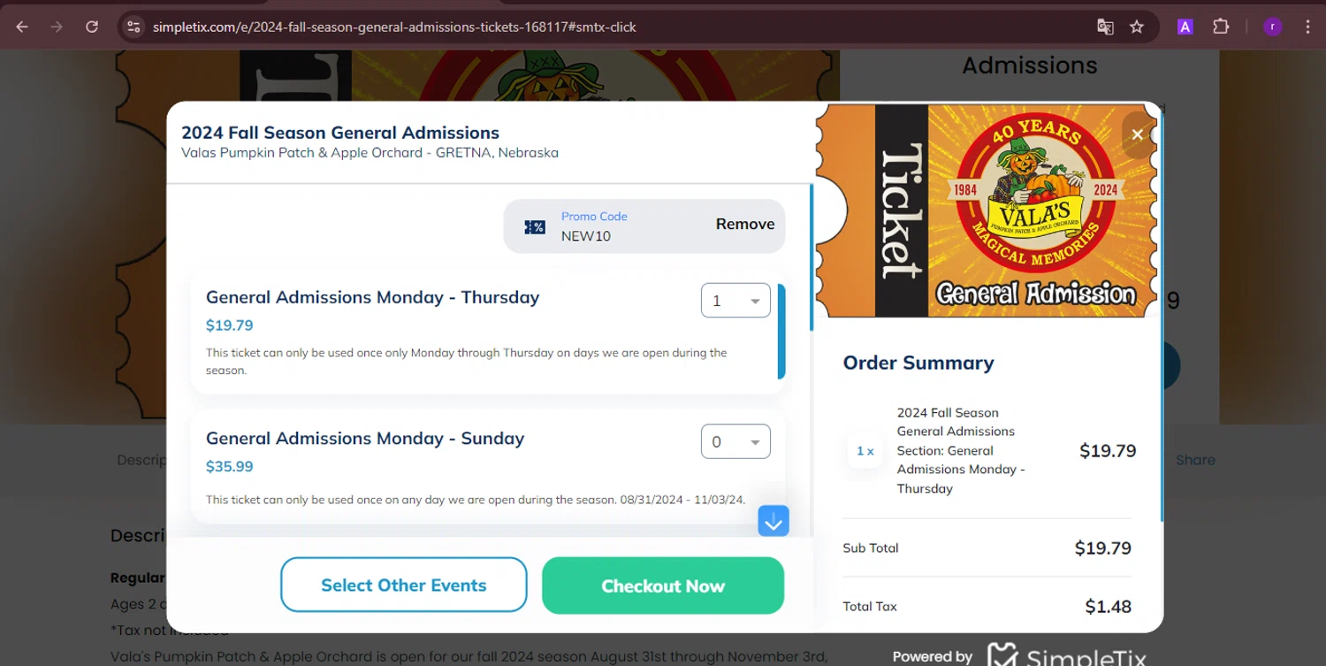Screen dimensions: 1326x666
Task: Click the Order Summary heading
Action: coord(918,363)
